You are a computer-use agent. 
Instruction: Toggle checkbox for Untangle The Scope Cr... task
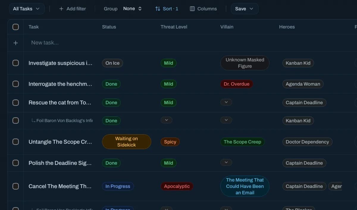click(x=15, y=142)
